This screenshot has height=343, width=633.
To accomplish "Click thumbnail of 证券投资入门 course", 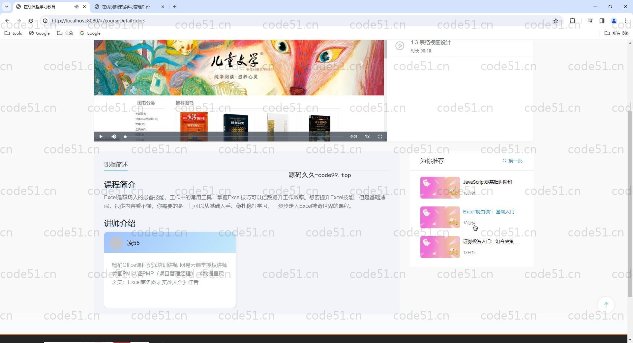I will 440,247.
